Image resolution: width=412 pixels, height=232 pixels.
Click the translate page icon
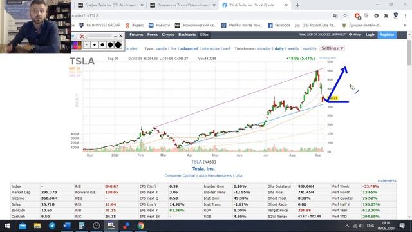pyautogui.click(x=335, y=16)
